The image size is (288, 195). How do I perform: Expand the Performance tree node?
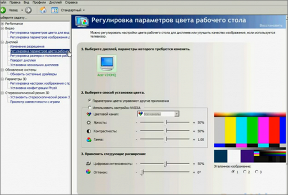point(3,24)
